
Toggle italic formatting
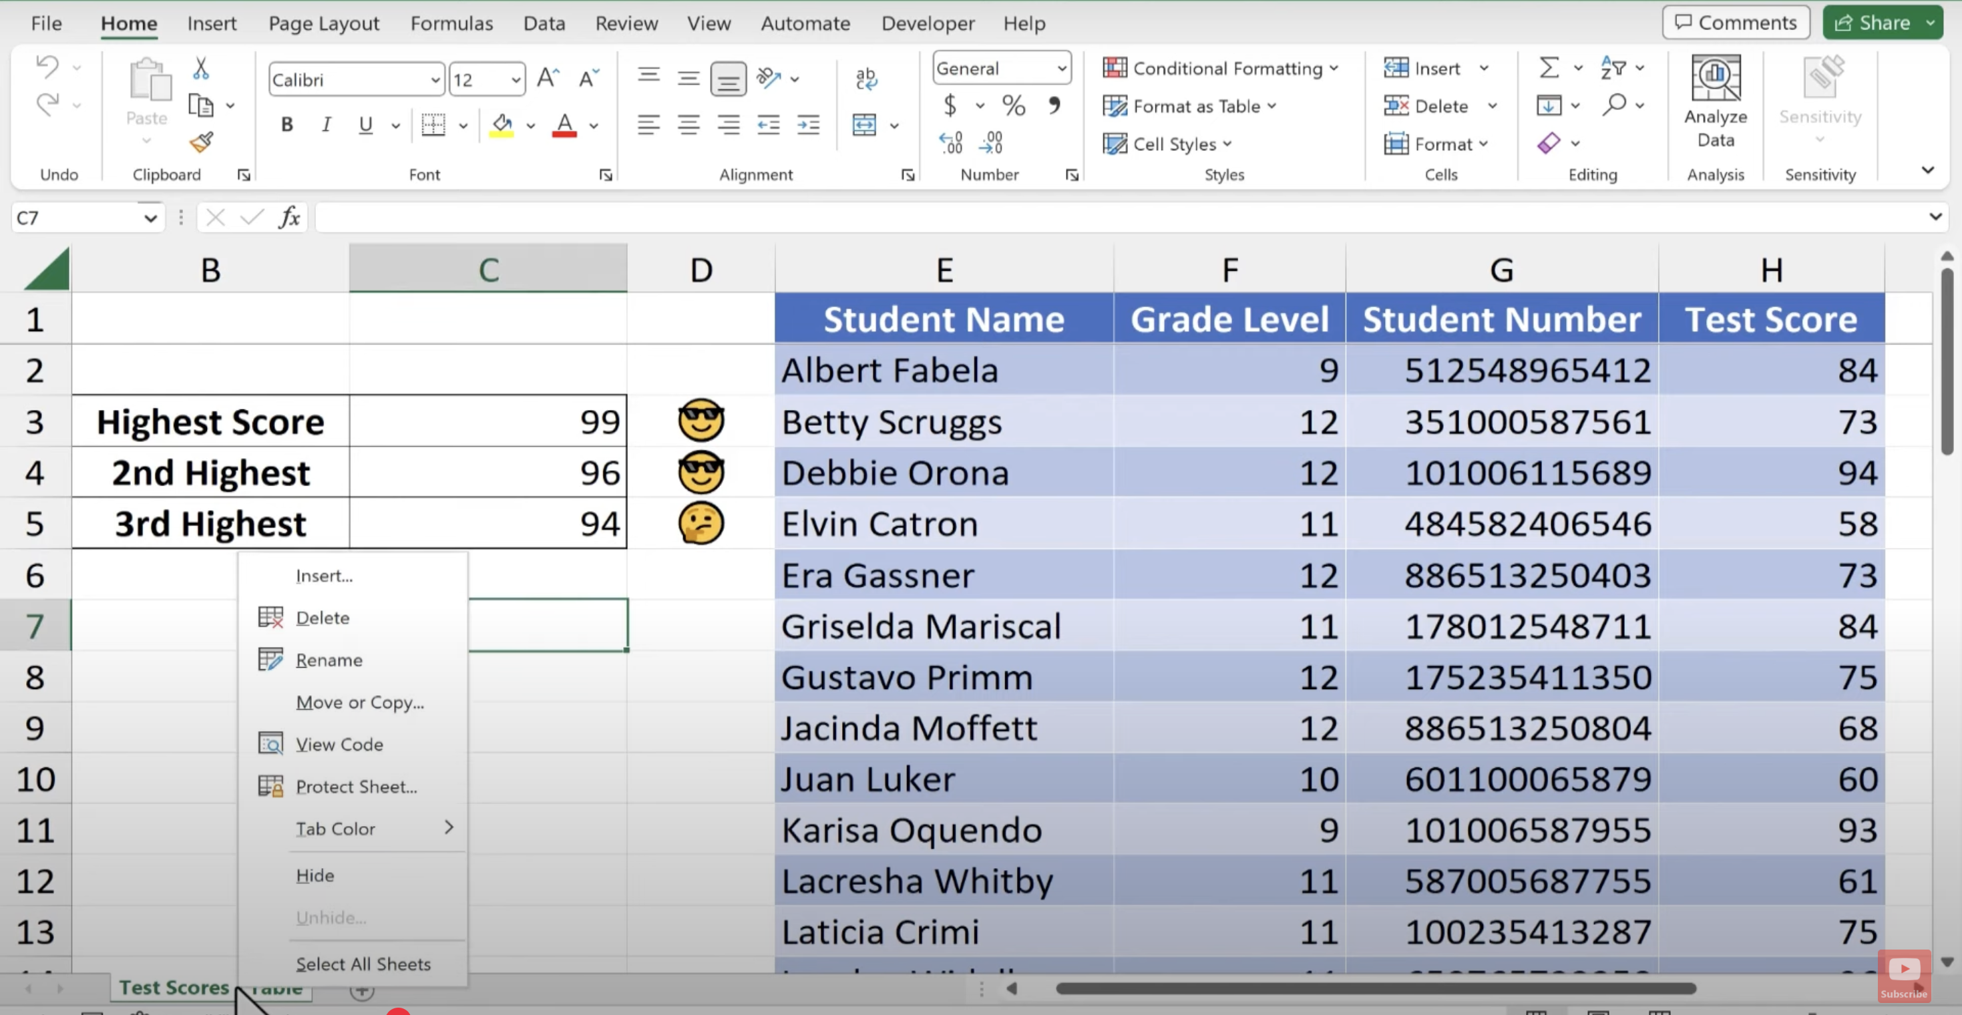(x=326, y=125)
